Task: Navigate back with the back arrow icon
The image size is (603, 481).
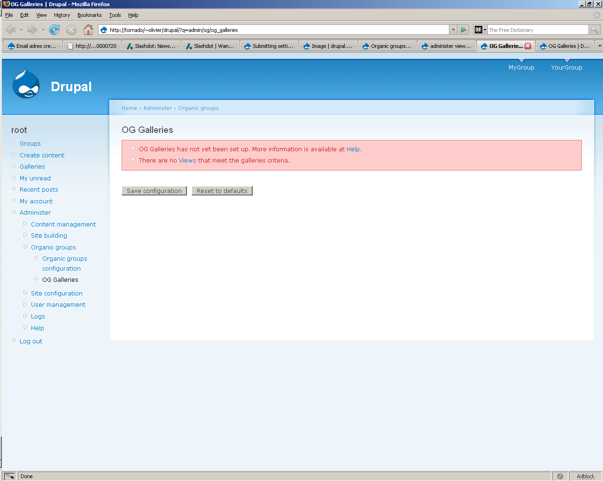Action: click(10, 30)
